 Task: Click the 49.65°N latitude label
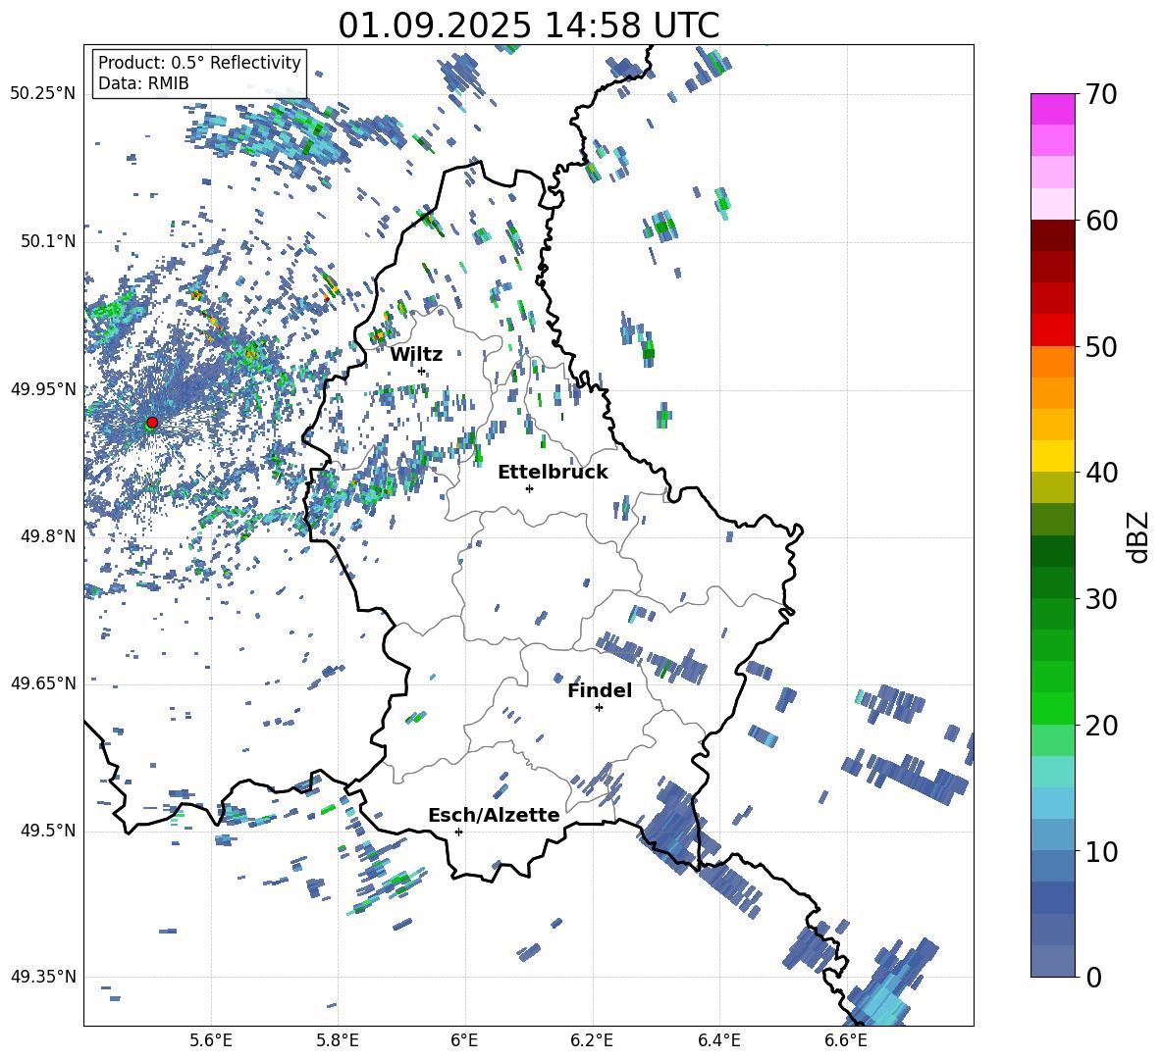pyautogui.click(x=43, y=682)
